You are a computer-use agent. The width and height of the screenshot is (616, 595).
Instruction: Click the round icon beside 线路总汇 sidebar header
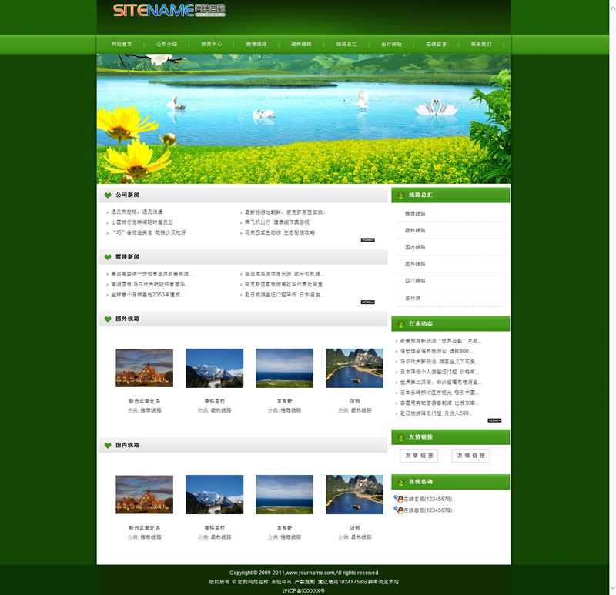(x=401, y=196)
